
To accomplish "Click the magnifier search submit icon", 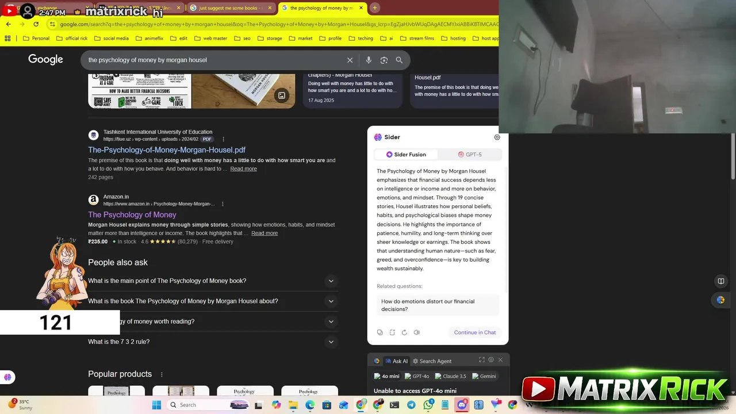I will (x=399, y=60).
